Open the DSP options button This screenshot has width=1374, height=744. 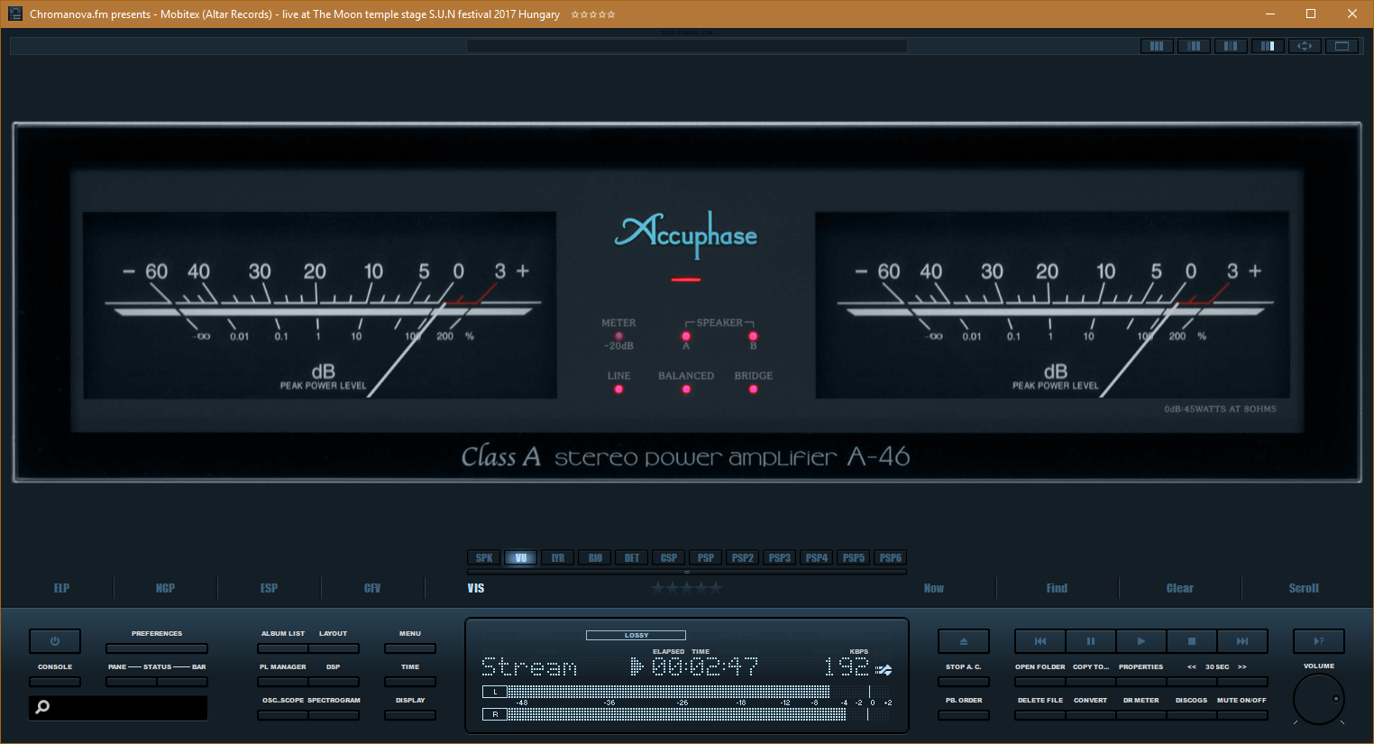tap(334, 682)
